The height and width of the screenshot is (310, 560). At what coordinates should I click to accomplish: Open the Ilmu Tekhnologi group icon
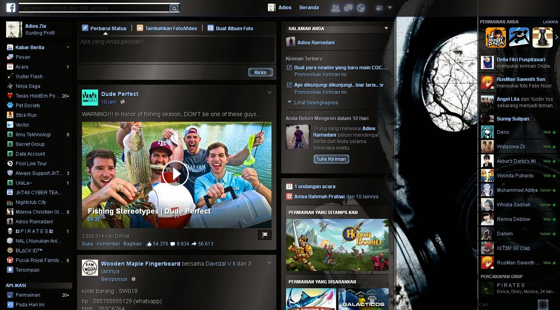tap(10, 135)
